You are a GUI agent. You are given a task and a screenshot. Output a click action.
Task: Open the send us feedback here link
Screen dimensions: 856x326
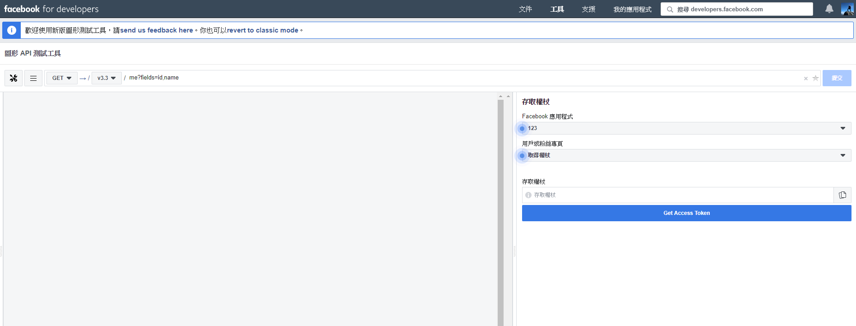click(x=157, y=30)
